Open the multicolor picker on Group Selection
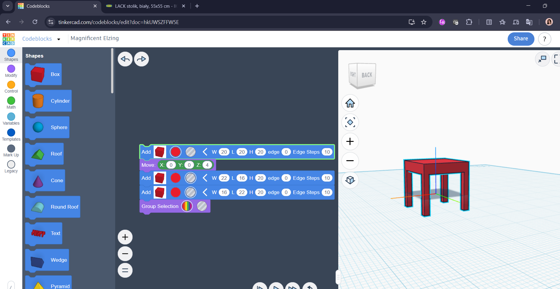Viewport: 560px width, 289px height. tap(187, 206)
